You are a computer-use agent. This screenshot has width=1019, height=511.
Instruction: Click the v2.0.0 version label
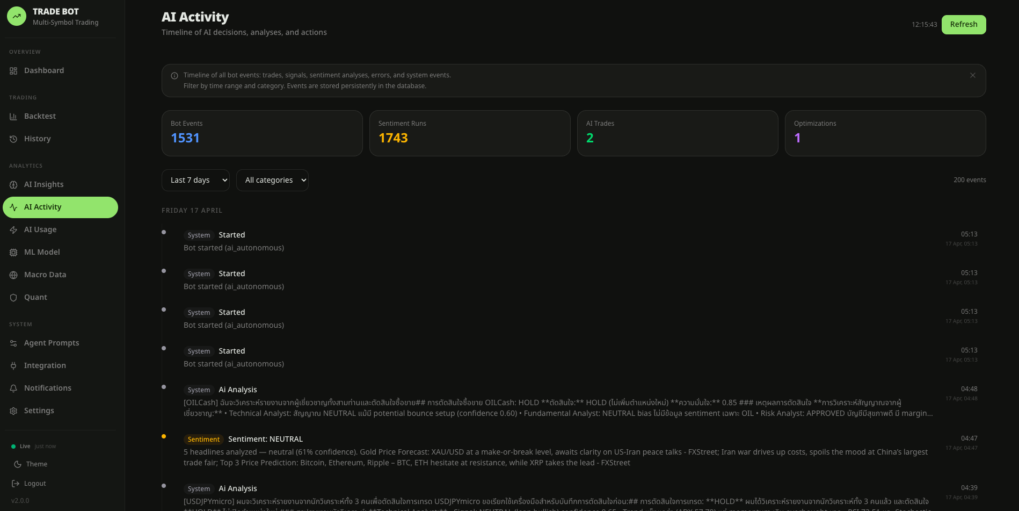pos(20,501)
